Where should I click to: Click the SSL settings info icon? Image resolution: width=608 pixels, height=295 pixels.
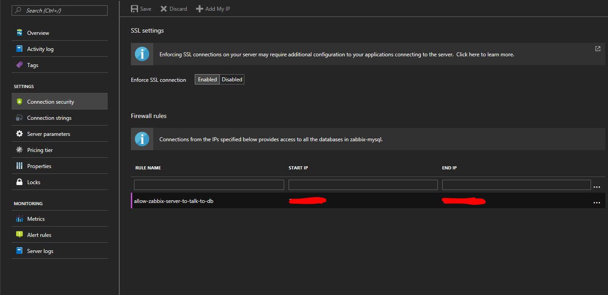[142, 54]
